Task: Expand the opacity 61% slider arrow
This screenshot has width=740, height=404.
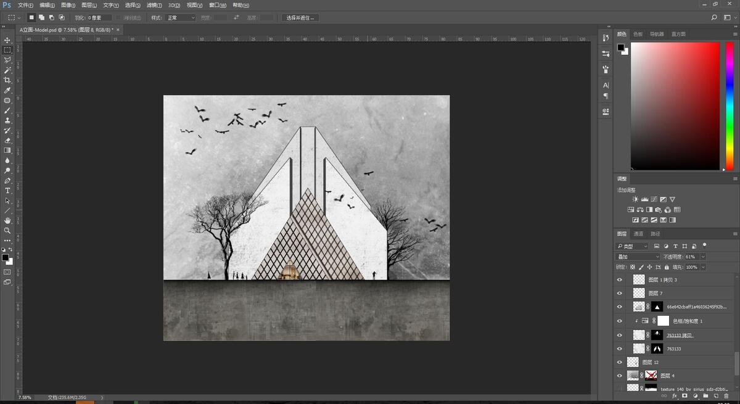Action: tap(703, 257)
